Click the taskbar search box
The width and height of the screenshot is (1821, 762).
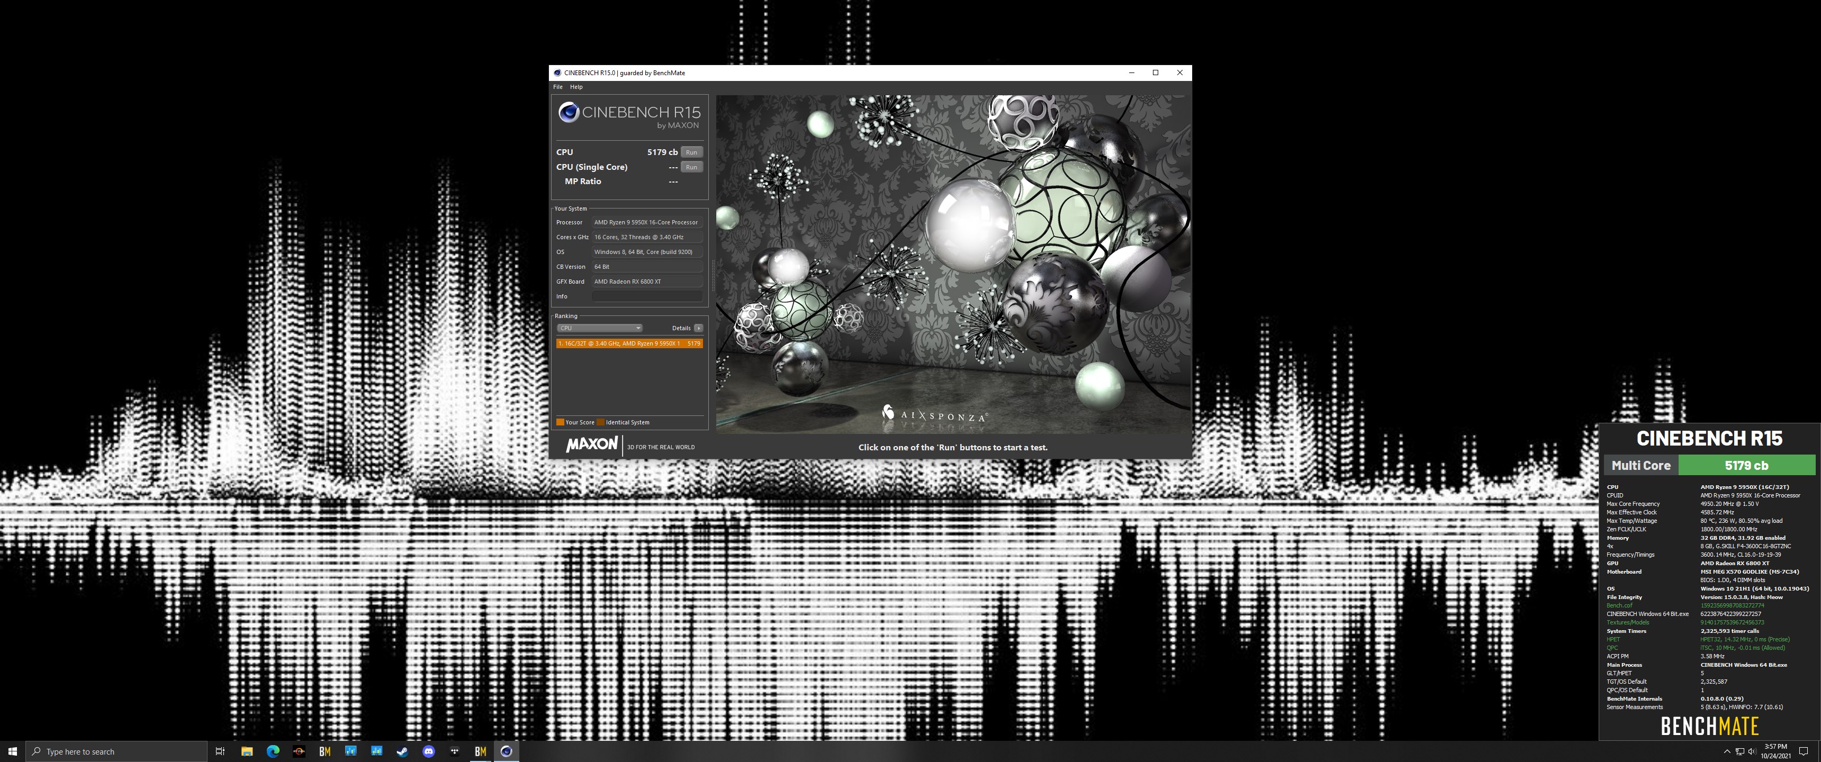[116, 751]
